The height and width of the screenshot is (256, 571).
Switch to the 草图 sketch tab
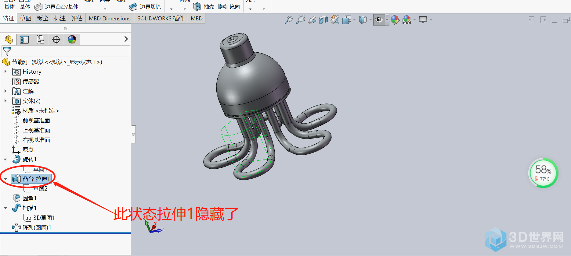(26, 19)
